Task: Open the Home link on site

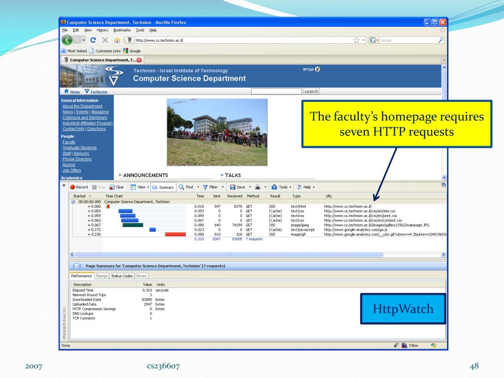Action: point(72,92)
